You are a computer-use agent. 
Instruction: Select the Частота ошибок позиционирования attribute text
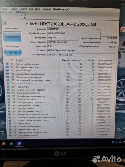point(33,80)
